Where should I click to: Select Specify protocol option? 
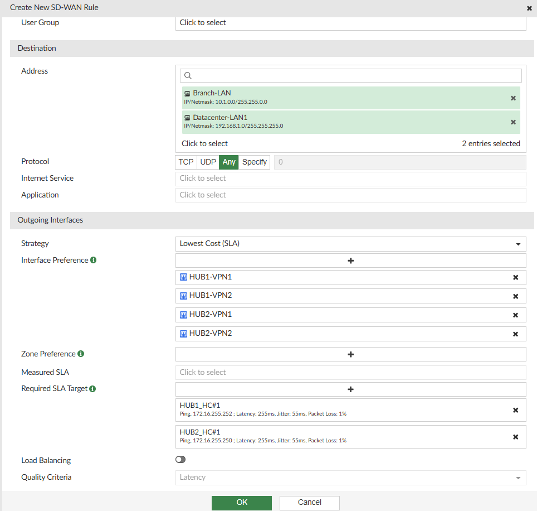click(x=254, y=162)
